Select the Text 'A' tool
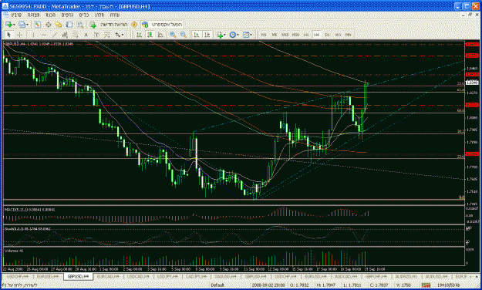Screen dimensions: 482x290 pos(86,35)
